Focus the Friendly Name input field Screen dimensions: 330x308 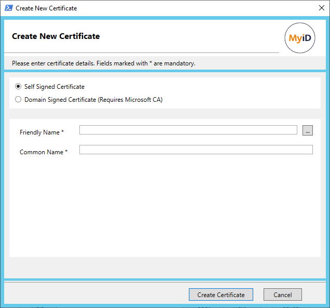tap(188, 130)
